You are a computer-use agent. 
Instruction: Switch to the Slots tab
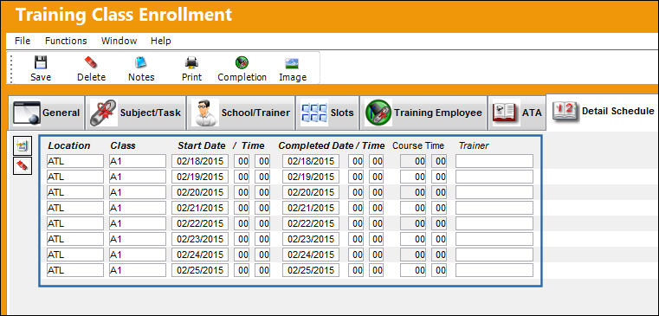click(327, 113)
